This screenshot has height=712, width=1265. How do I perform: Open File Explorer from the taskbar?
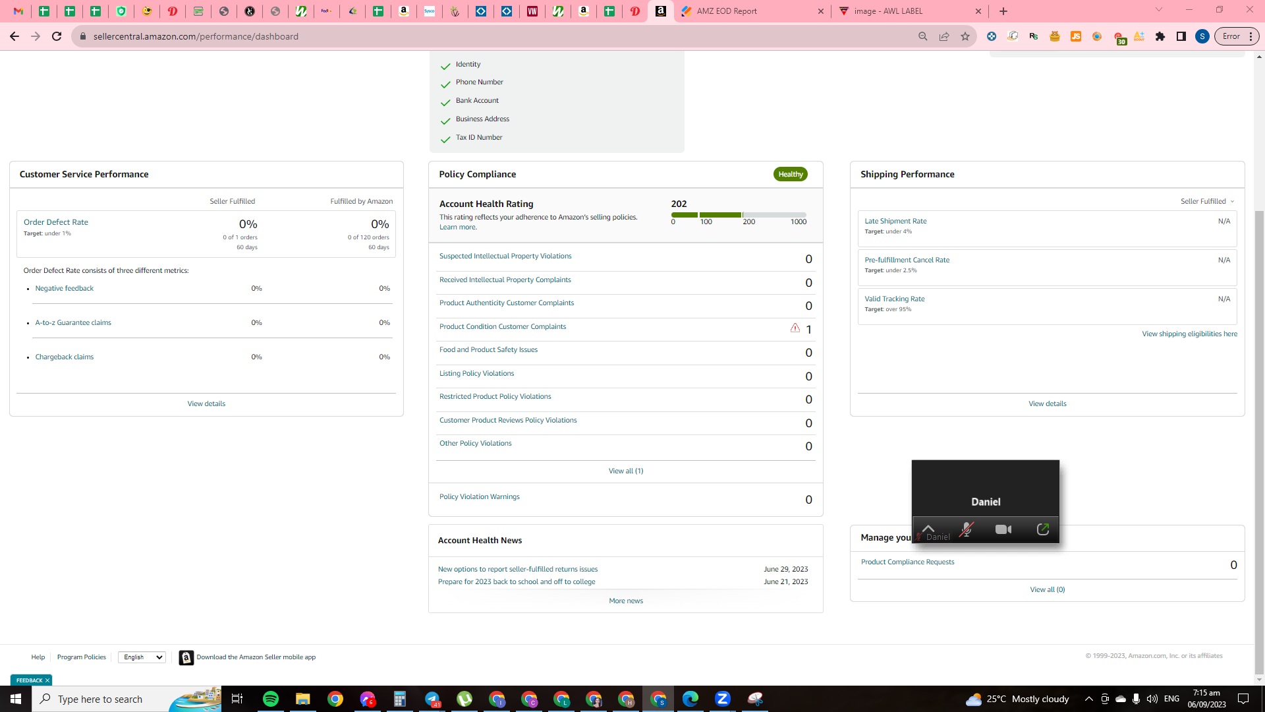302,699
